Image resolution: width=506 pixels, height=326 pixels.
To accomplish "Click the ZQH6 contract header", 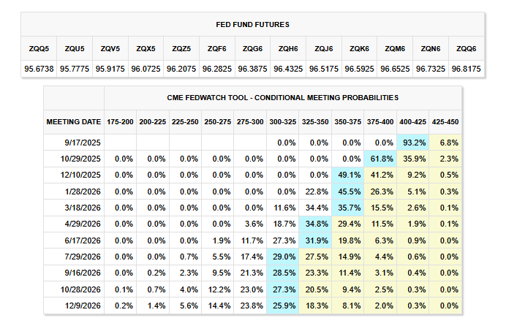I will tap(288, 49).
